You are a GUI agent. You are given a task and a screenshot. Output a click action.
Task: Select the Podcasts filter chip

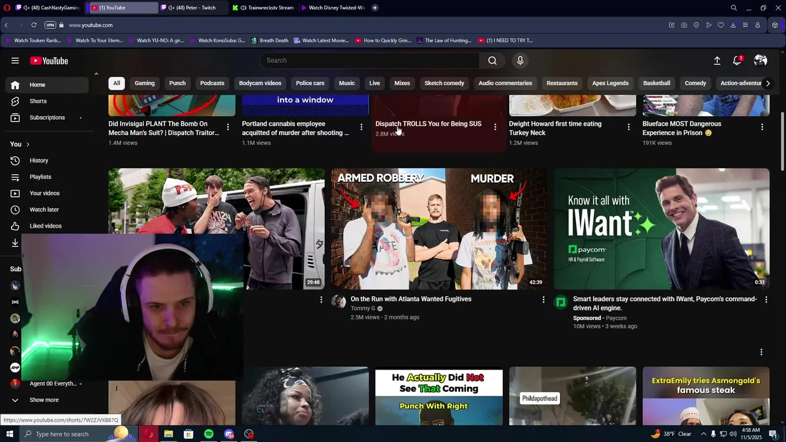pos(212,83)
